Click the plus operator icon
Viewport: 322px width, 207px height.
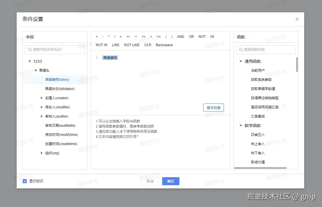[97, 37]
